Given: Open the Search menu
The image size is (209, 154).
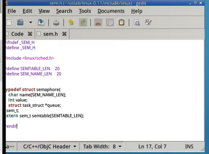Looking at the screenshot, I should tap(64, 11).
